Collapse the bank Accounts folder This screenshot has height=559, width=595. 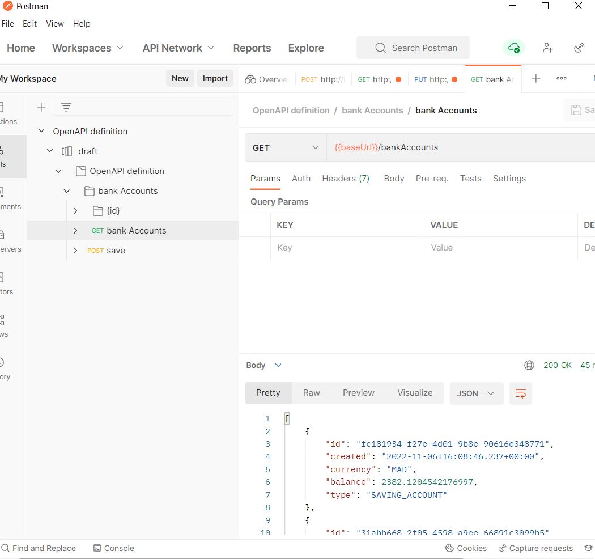point(67,190)
